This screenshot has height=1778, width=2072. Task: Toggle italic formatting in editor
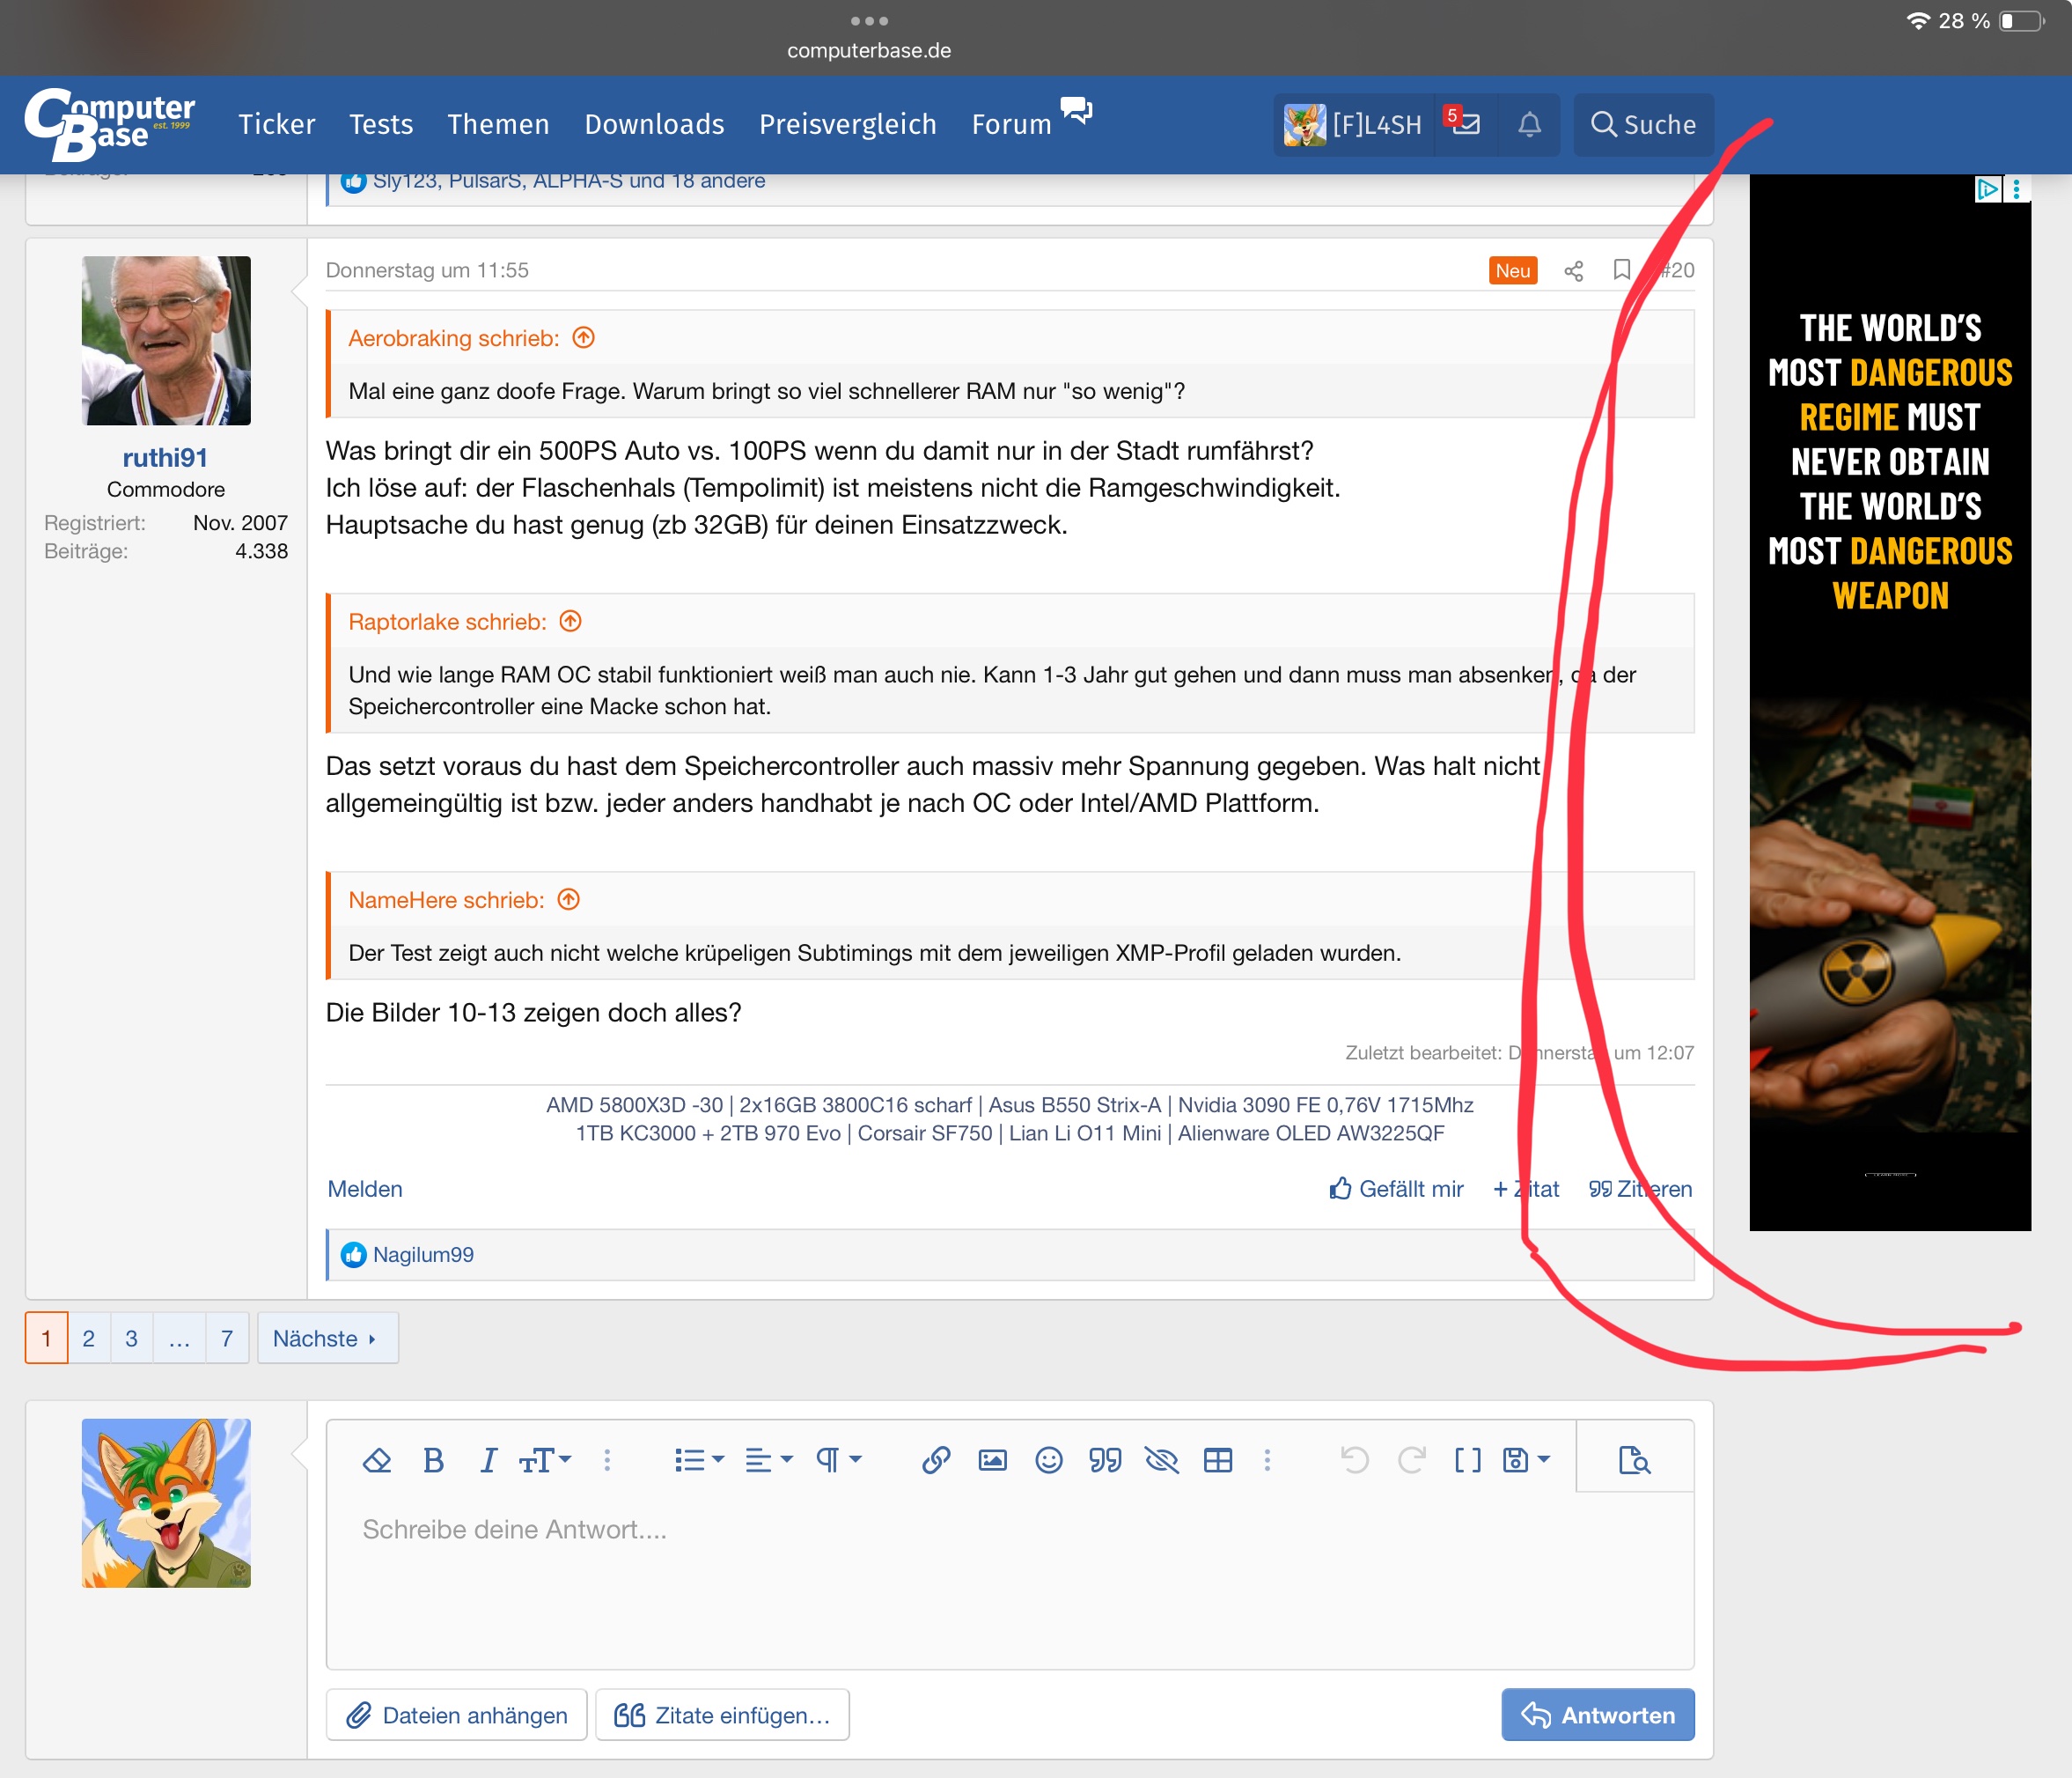point(488,1461)
